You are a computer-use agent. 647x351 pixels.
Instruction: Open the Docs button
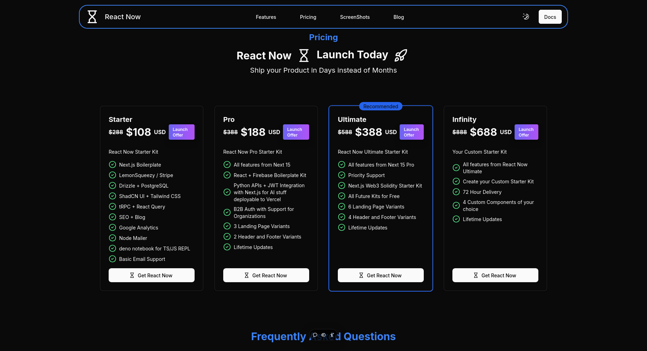point(550,17)
